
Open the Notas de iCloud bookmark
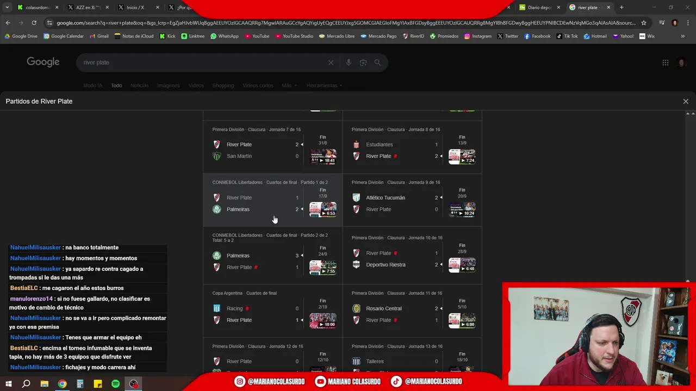(x=134, y=36)
